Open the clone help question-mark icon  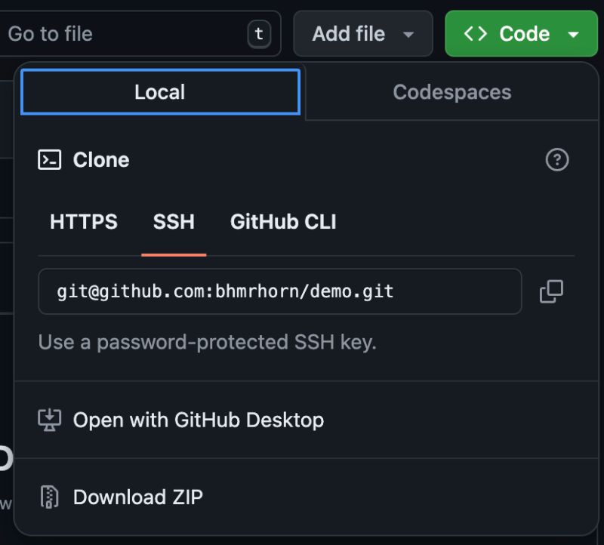pyautogui.click(x=557, y=159)
